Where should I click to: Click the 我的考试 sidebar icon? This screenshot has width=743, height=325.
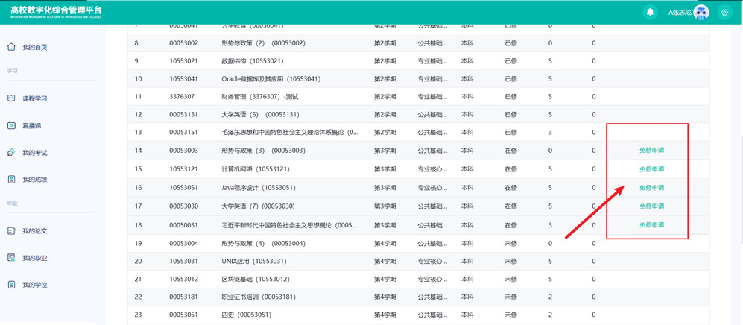11,153
